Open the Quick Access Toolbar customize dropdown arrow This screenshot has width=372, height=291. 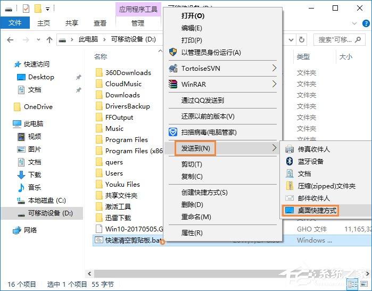[x=48, y=9]
